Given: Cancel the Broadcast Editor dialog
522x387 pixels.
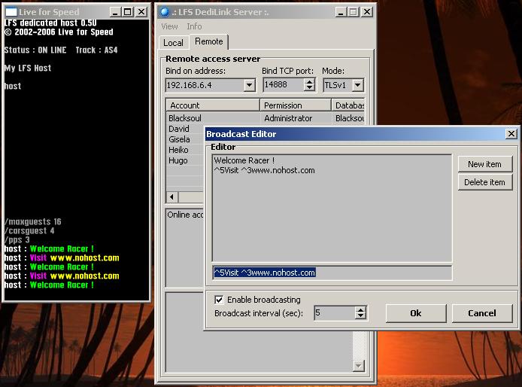Looking at the screenshot, I should click(482, 313).
